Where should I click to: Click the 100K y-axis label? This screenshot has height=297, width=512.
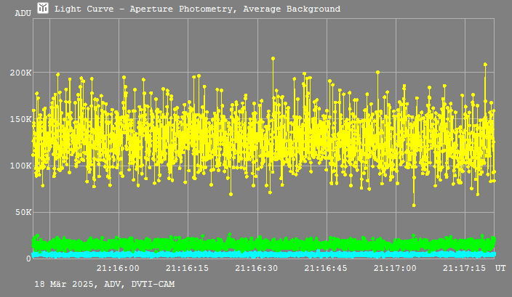tap(20, 166)
